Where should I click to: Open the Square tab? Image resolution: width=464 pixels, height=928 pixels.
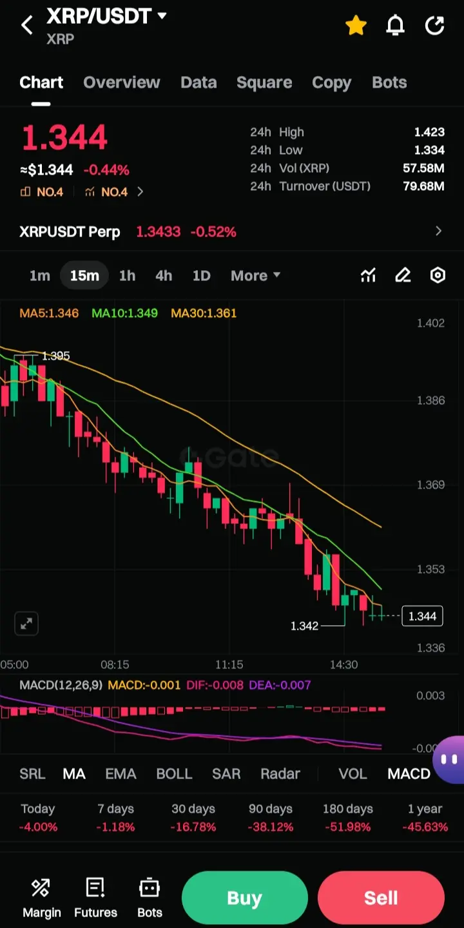click(264, 82)
